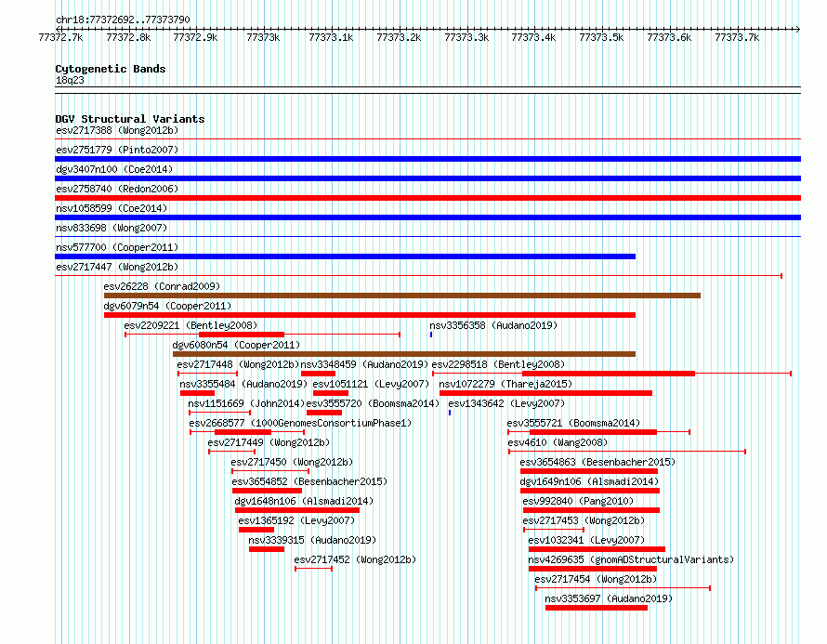Select the esv2751779 (Pinto2007) blue bar
827x644 pixels.
427,159
